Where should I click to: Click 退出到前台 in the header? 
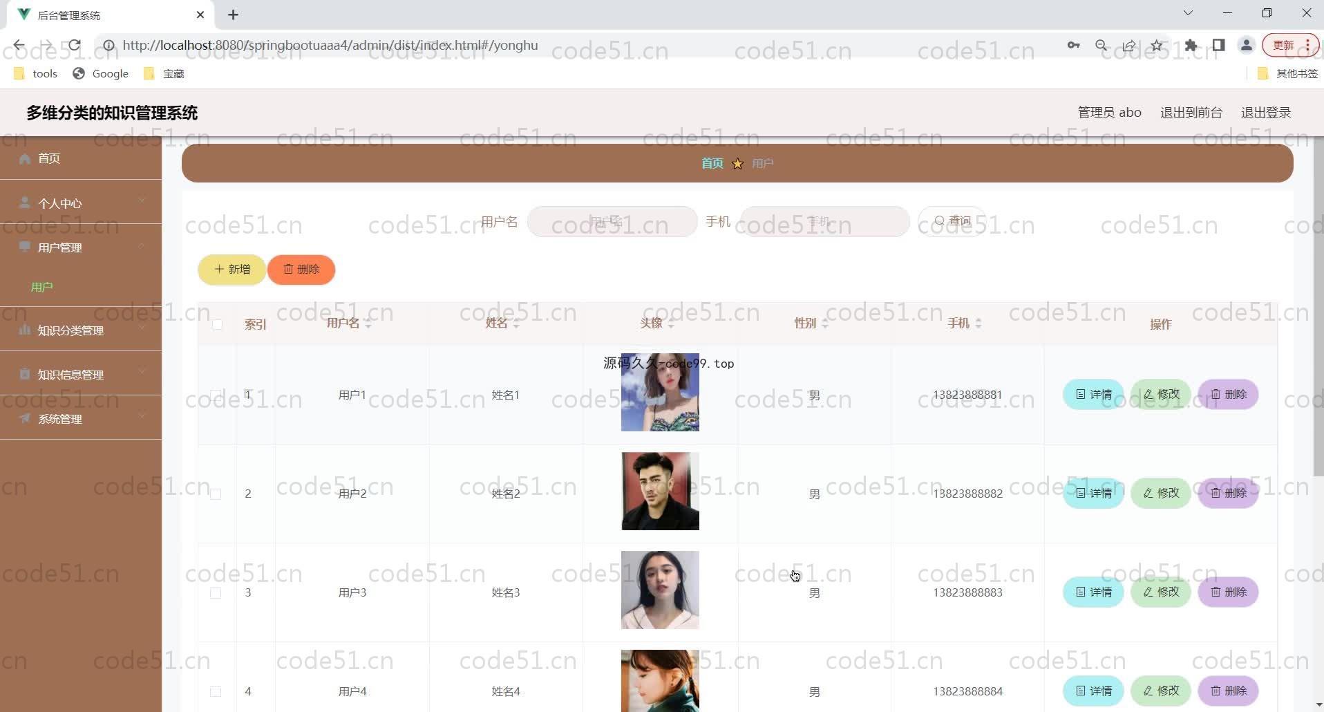point(1191,113)
